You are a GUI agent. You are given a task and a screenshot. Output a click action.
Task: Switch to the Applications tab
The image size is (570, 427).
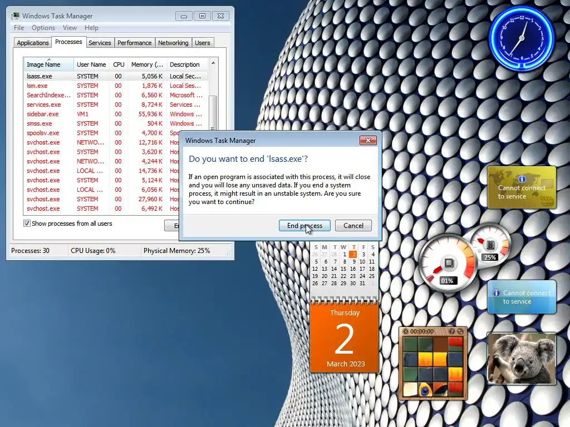(33, 43)
